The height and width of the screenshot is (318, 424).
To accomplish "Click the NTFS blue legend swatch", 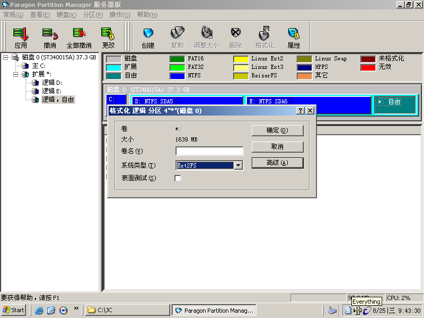I will (177, 76).
